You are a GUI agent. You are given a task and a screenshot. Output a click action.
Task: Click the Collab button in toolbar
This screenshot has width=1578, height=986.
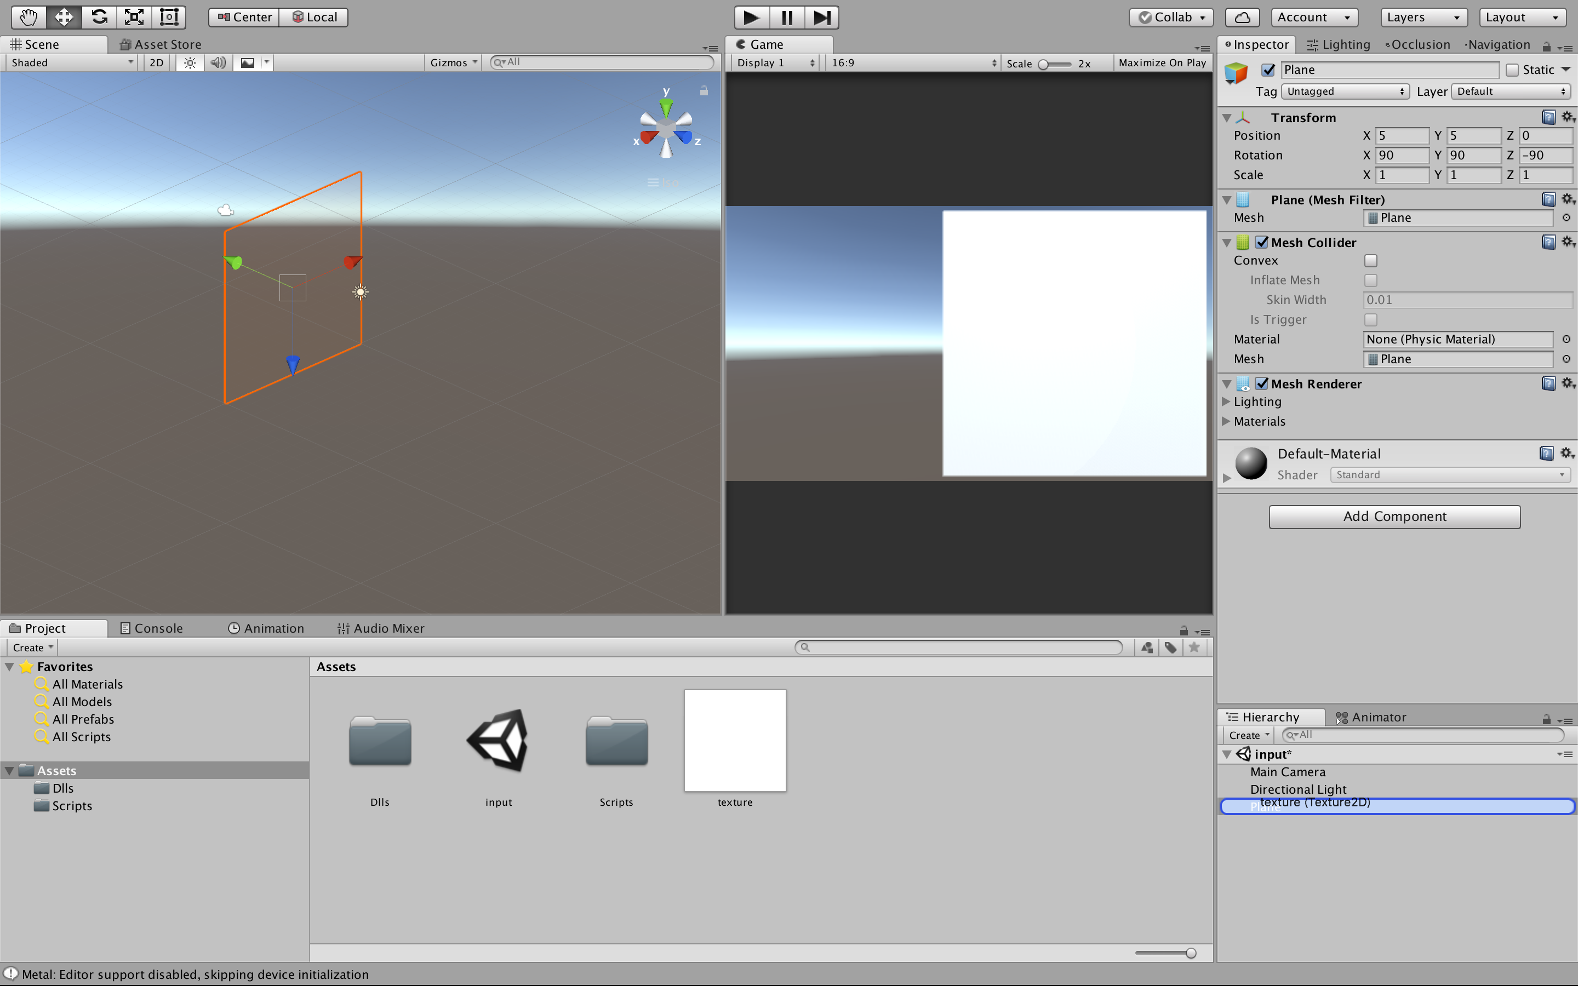(x=1171, y=16)
